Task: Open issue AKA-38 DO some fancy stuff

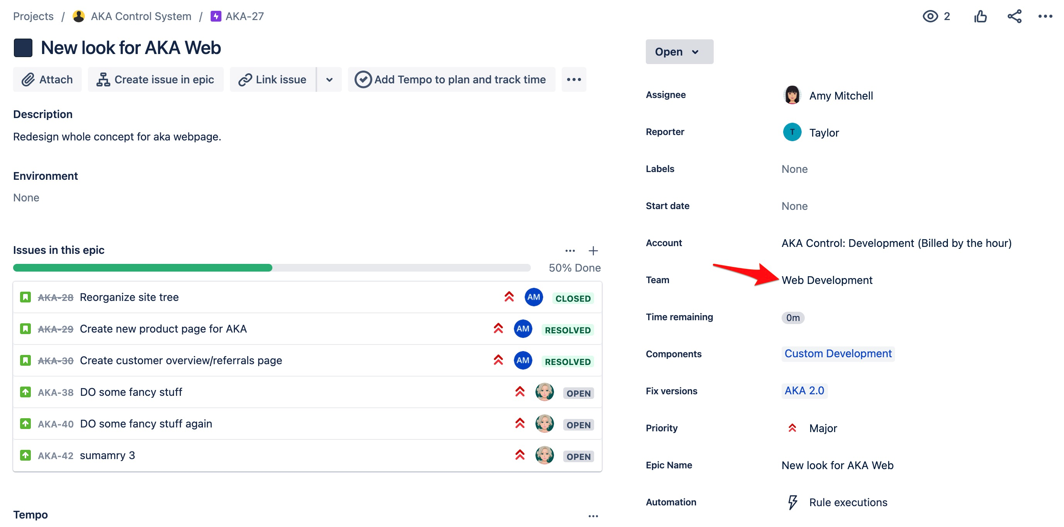Action: [130, 392]
